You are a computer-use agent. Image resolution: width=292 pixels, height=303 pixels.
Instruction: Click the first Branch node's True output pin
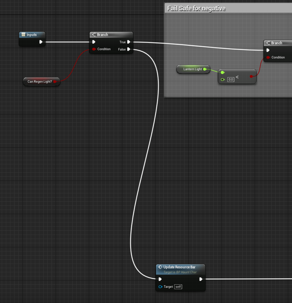point(129,42)
